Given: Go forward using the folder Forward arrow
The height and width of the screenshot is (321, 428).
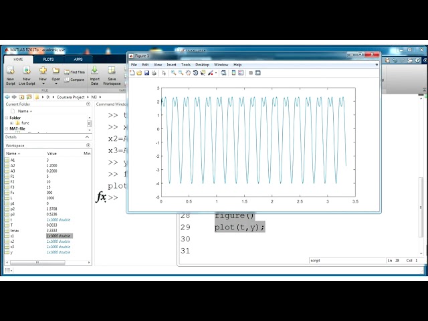Looking at the screenshot, I should coord(14,97).
